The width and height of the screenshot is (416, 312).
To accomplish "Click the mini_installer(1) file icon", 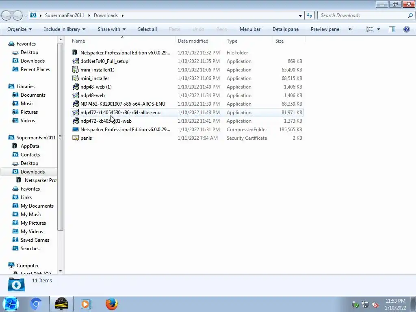I will [75, 70].
